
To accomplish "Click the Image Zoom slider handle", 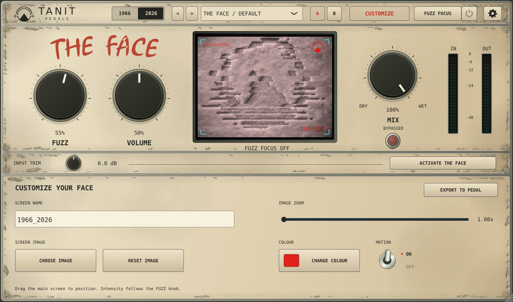I will click(x=284, y=219).
